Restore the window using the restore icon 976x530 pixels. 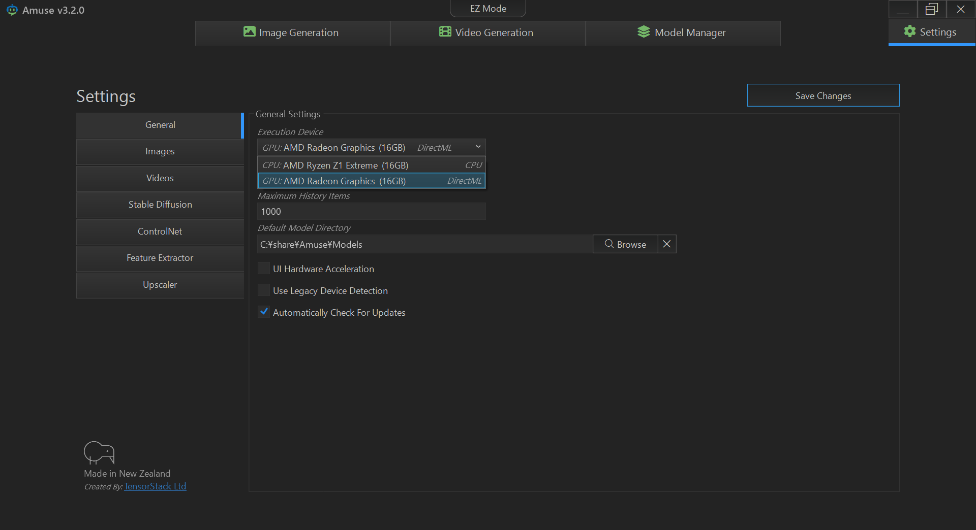[931, 9]
